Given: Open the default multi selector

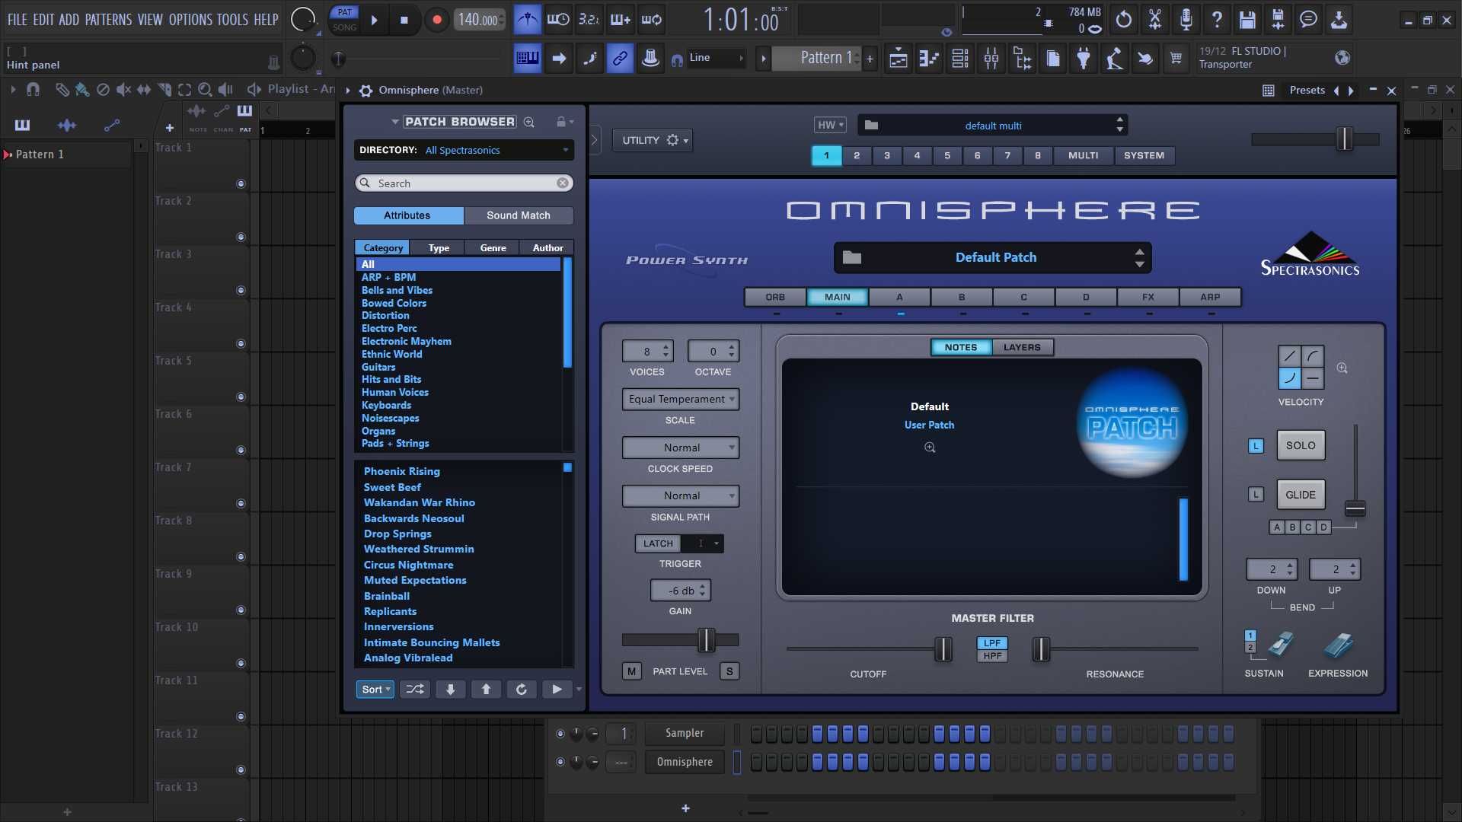Looking at the screenshot, I should click(x=993, y=126).
